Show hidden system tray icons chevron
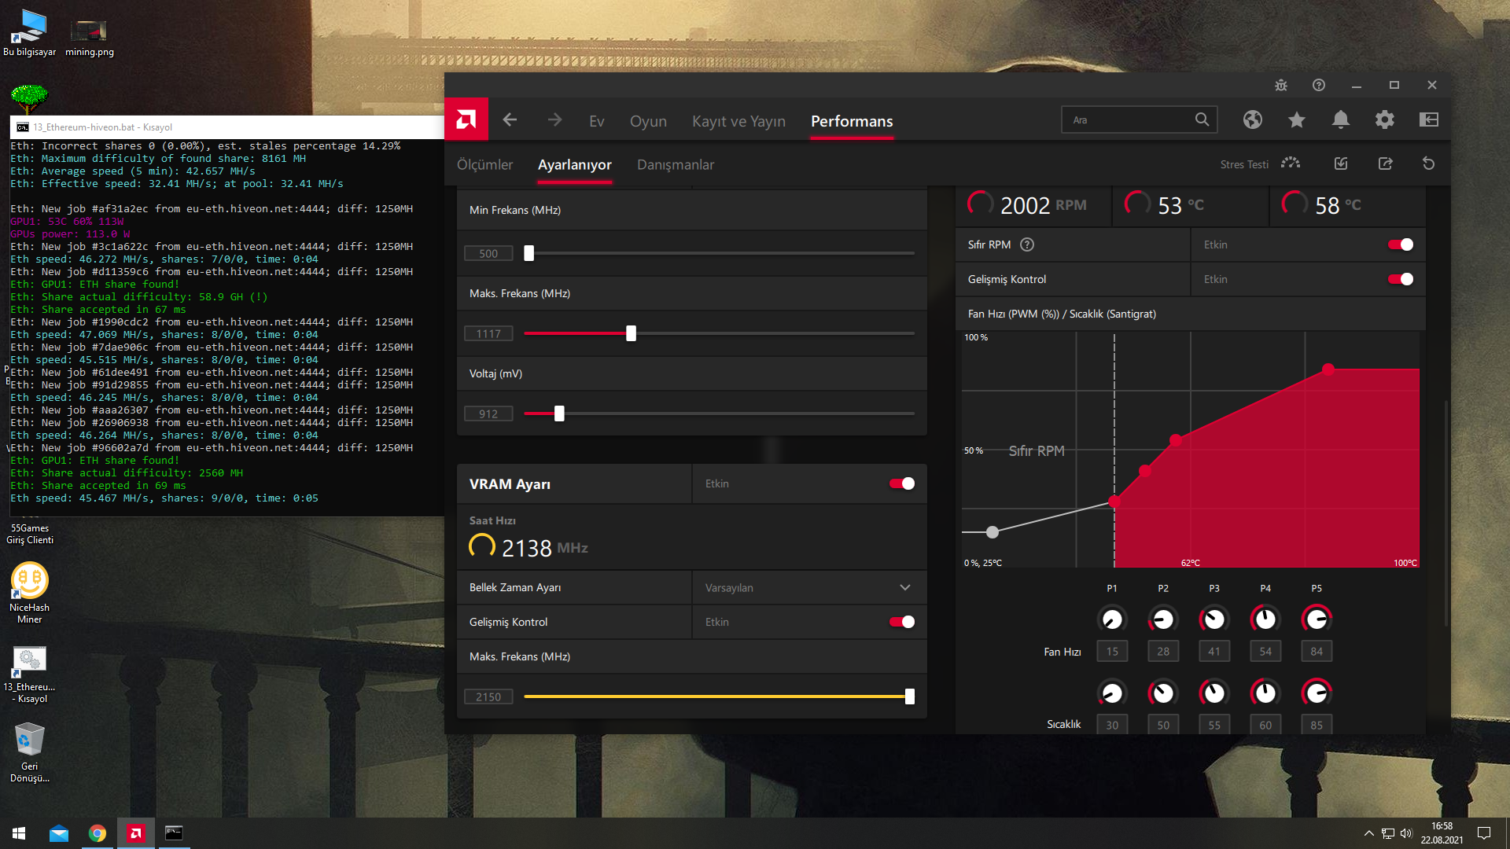The width and height of the screenshot is (1510, 849). tap(1369, 833)
